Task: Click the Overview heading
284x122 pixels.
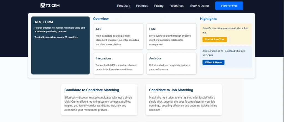Action: point(101,19)
